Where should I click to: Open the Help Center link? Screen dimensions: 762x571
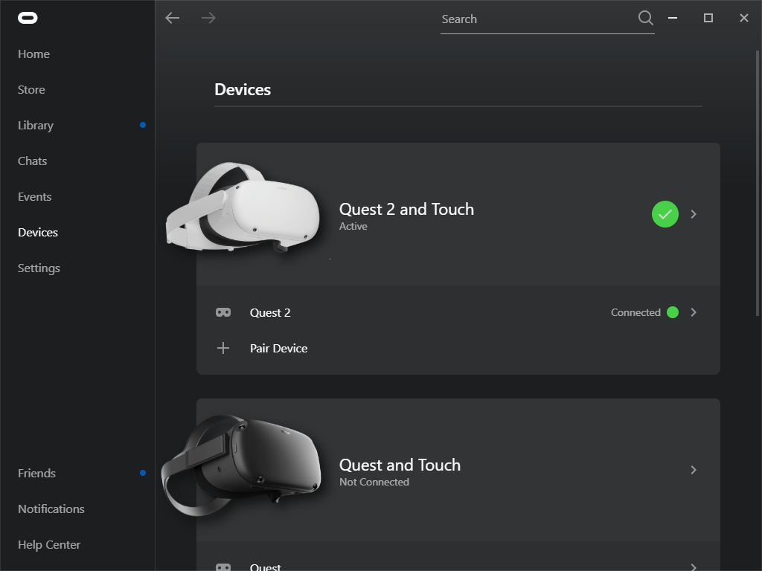[49, 544]
